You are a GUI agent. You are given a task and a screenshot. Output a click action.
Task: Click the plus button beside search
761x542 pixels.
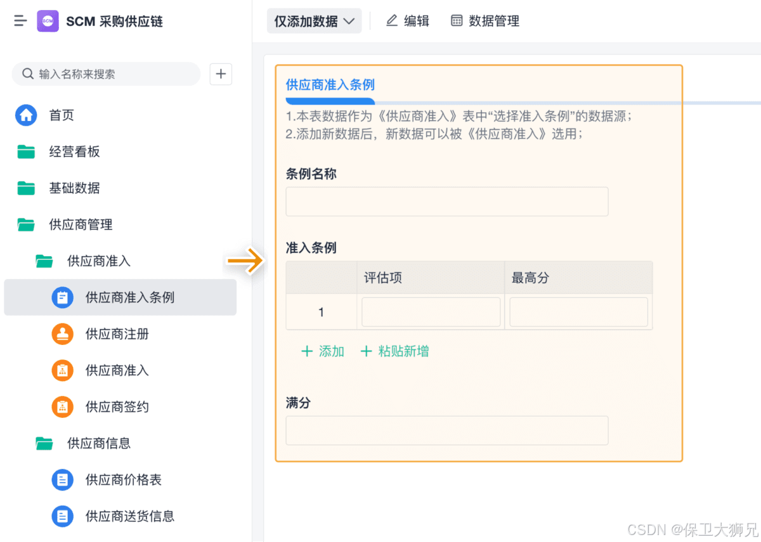[x=221, y=74]
